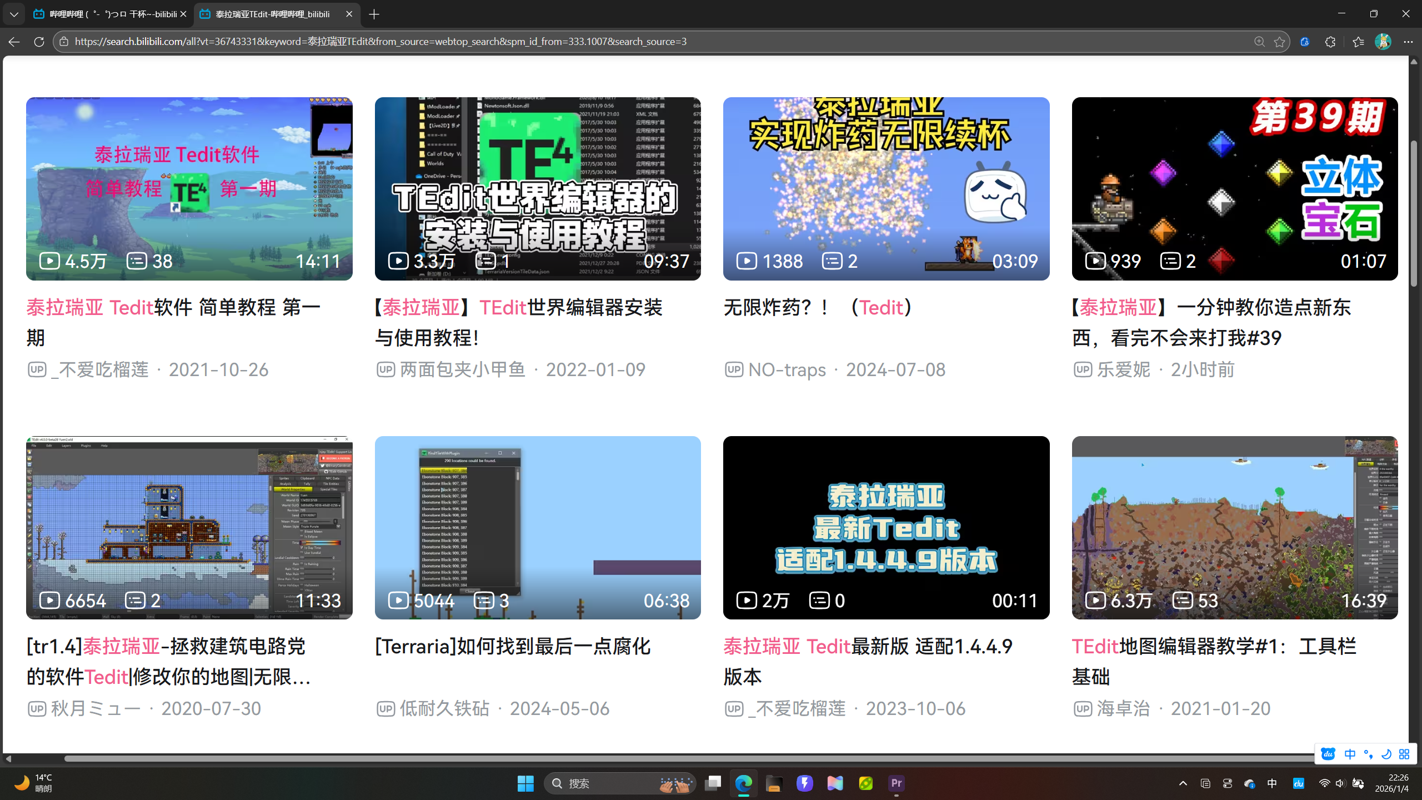This screenshot has width=1422, height=800.
Task: Click the back navigation arrow
Action: [14, 42]
